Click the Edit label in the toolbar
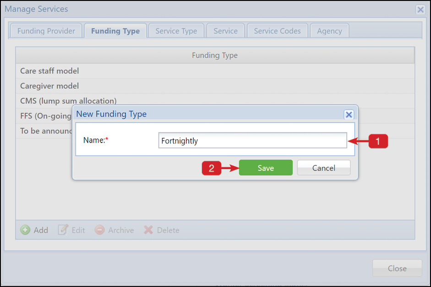 tap(78, 230)
